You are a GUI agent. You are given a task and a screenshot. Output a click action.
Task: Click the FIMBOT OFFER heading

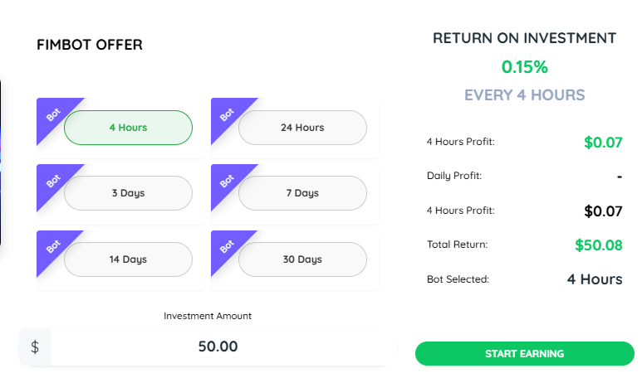[x=90, y=45]
